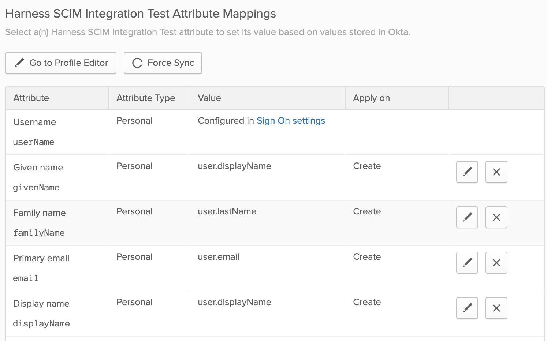This screenshot has height=341, width=547.
Task: Click the user.lastName value cell
Action: (227, 211)
